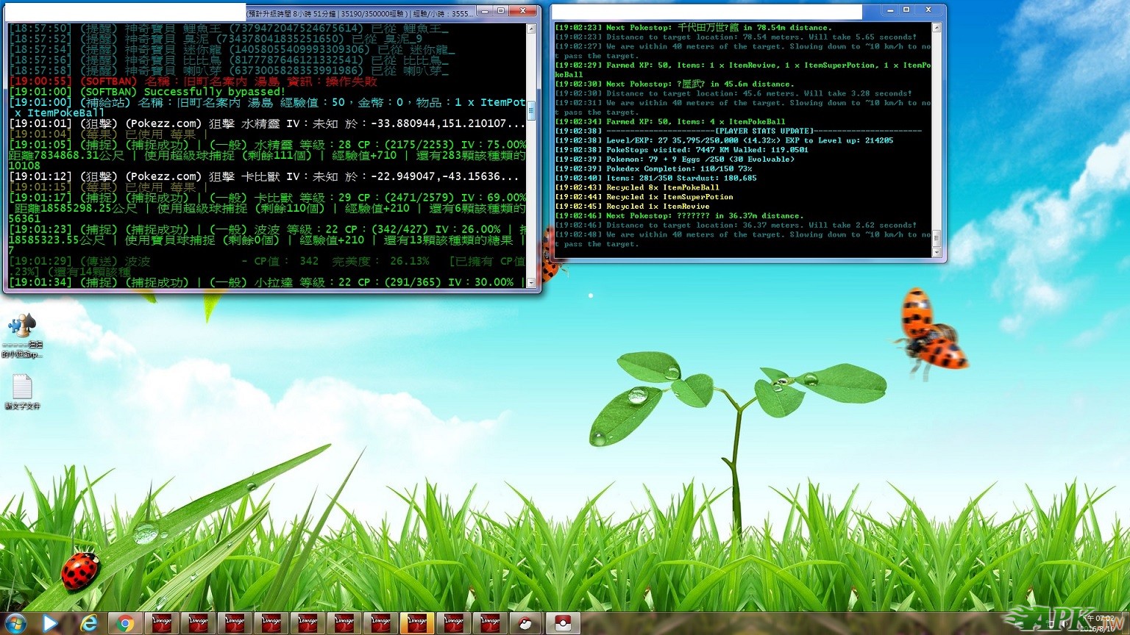Click the up arrow of the Chinese console scrollbar

coord(531,29)
